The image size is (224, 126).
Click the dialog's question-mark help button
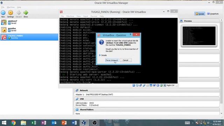coord(130,35)
